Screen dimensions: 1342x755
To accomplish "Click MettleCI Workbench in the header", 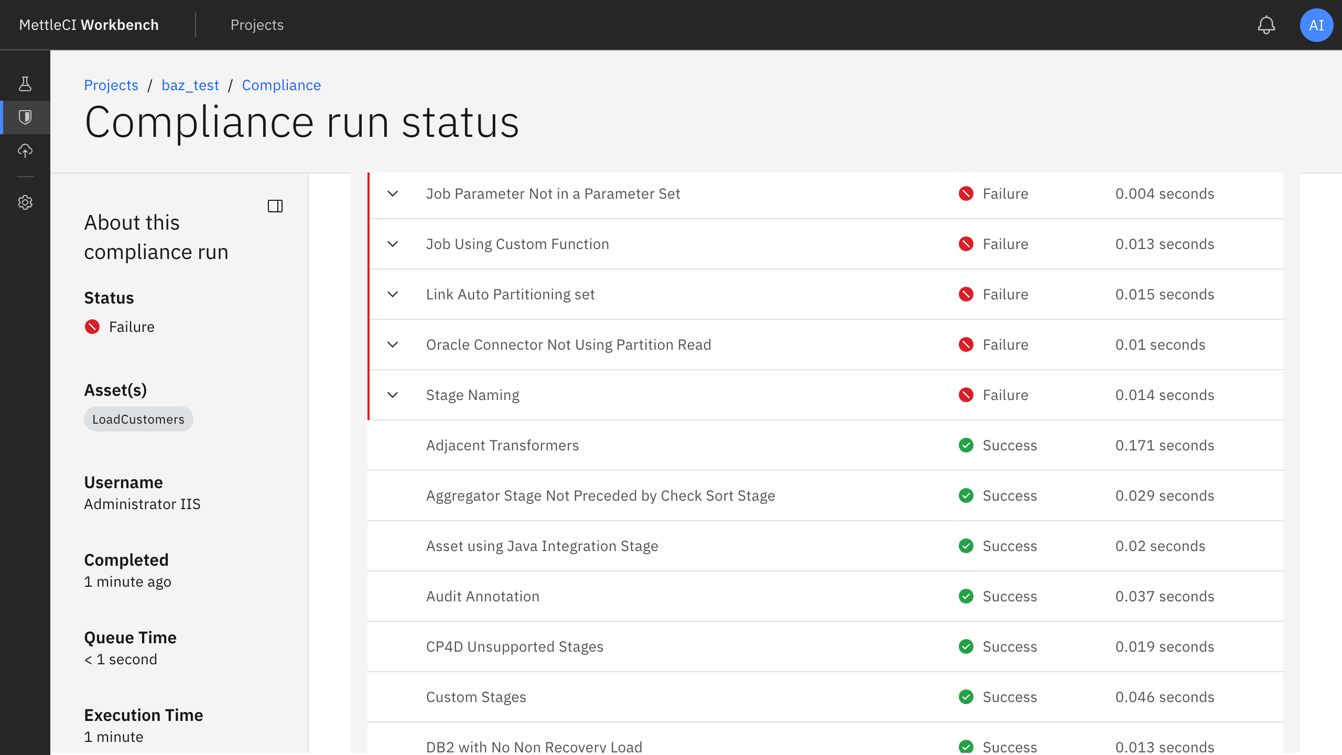I will pos(89,25).
